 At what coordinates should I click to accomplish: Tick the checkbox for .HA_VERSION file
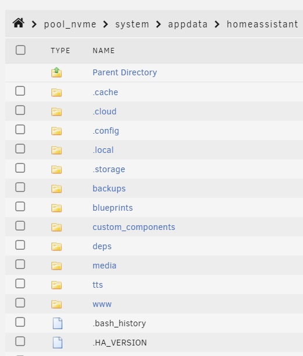pos(20,341)
